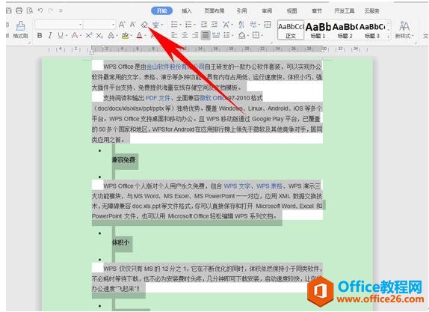
Task: Switch to the 页面布局 tab
Action: [x=214, y=10]
